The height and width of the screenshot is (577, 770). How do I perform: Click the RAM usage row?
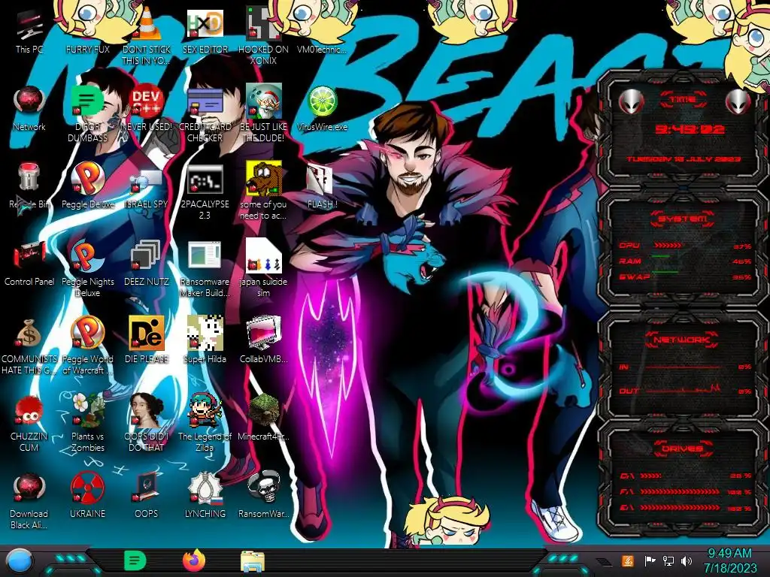[x=684, y=261]
